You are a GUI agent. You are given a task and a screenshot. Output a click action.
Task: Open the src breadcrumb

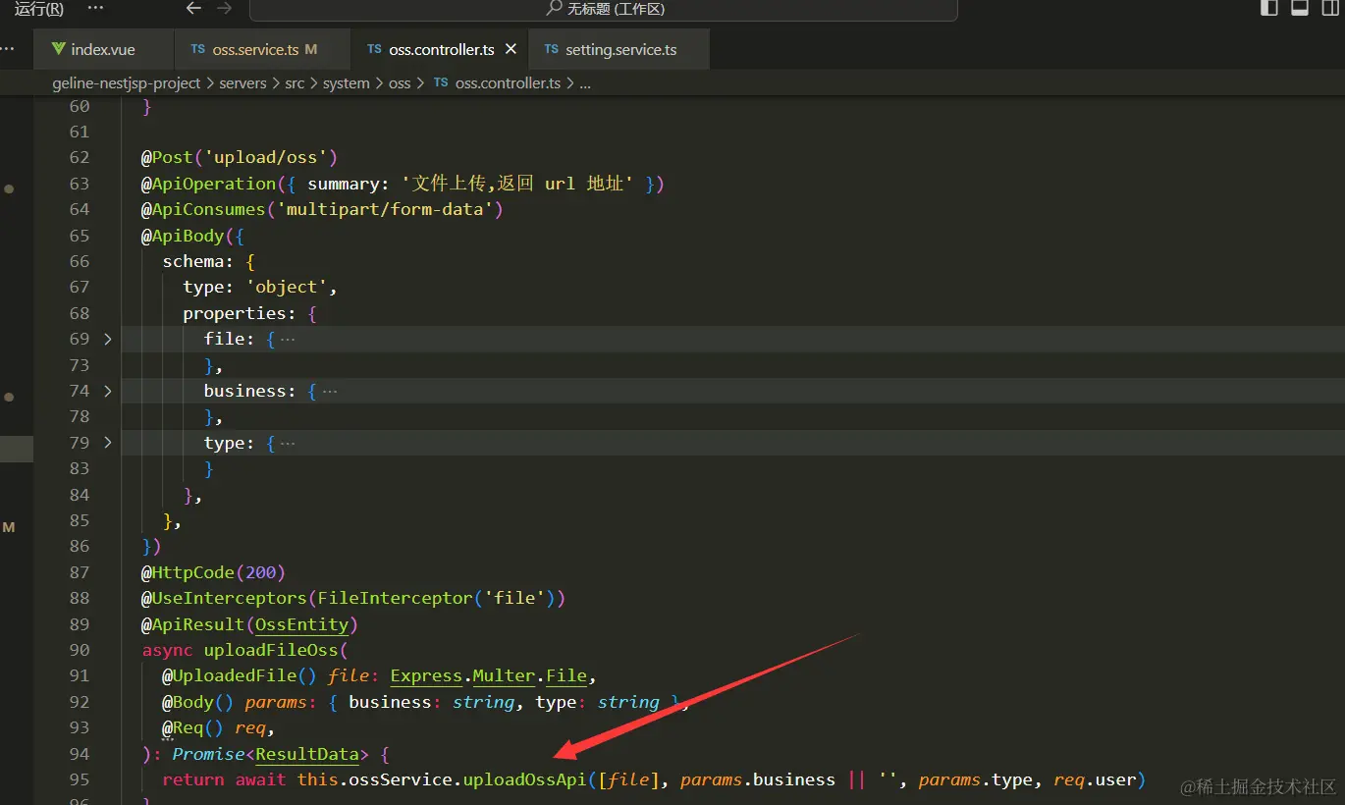pyautogui.click(x=295, y=83)
